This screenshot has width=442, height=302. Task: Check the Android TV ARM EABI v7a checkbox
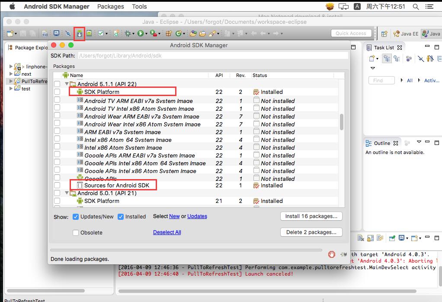click(57, 100)
